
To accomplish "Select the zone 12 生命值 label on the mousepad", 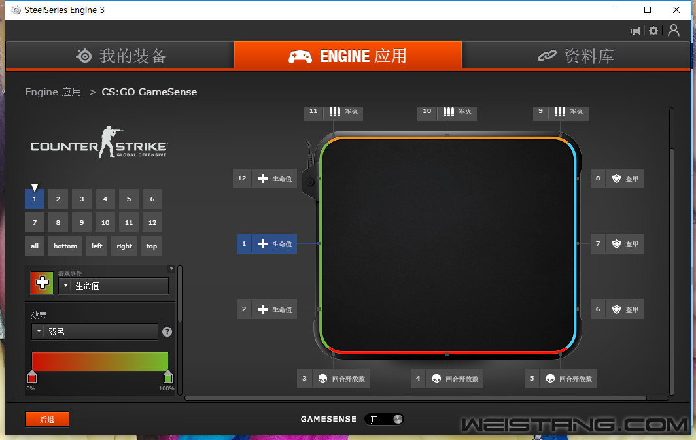I will pyautogui.click(x=265, y=178).
